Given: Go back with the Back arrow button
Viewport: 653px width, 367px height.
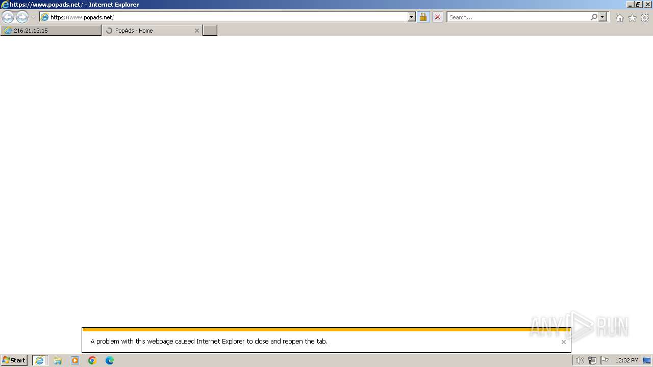Looking at the screenshot, I should tap(8, 17).
